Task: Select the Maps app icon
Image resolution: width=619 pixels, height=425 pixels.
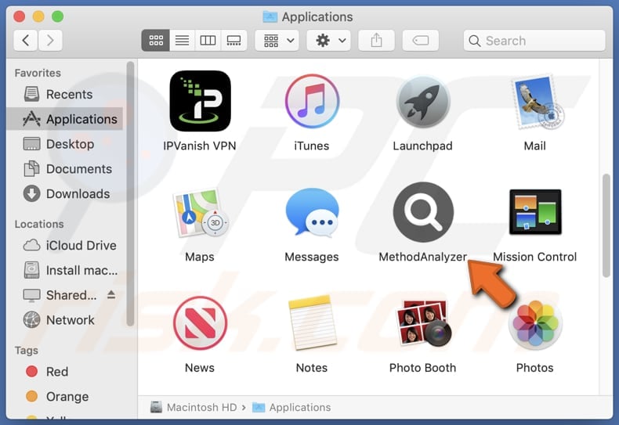Action: 200,213
